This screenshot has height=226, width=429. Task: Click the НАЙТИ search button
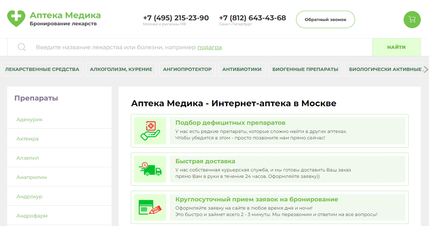coord(396,47)
